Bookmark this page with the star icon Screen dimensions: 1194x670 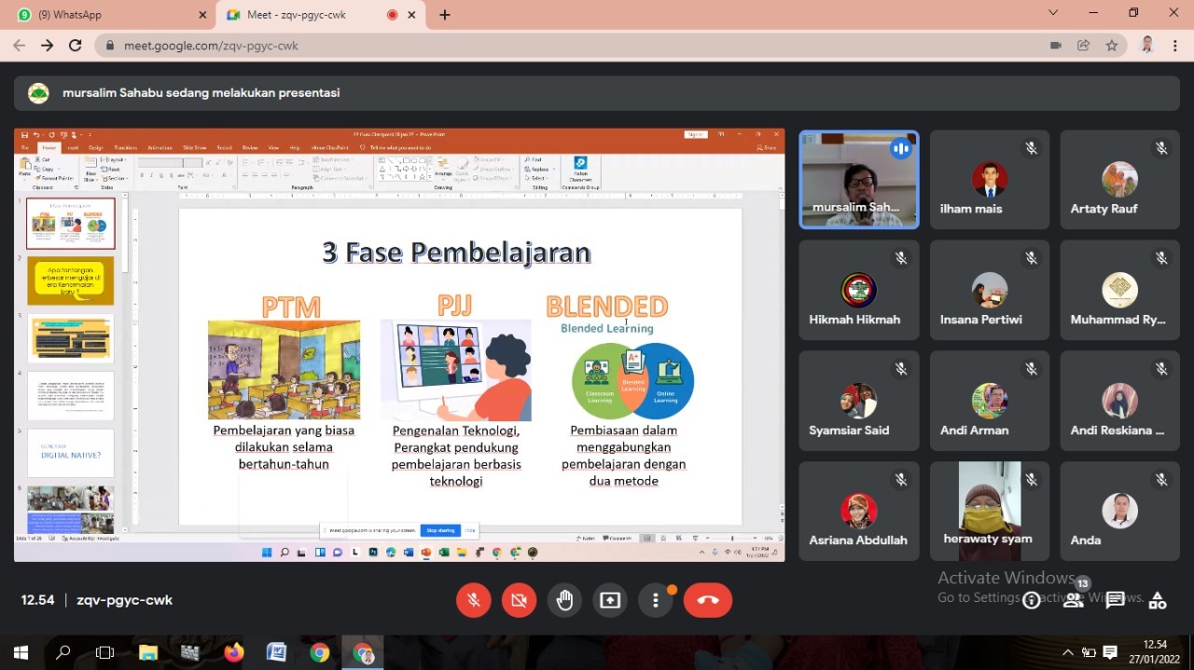tap(1112, 45)
